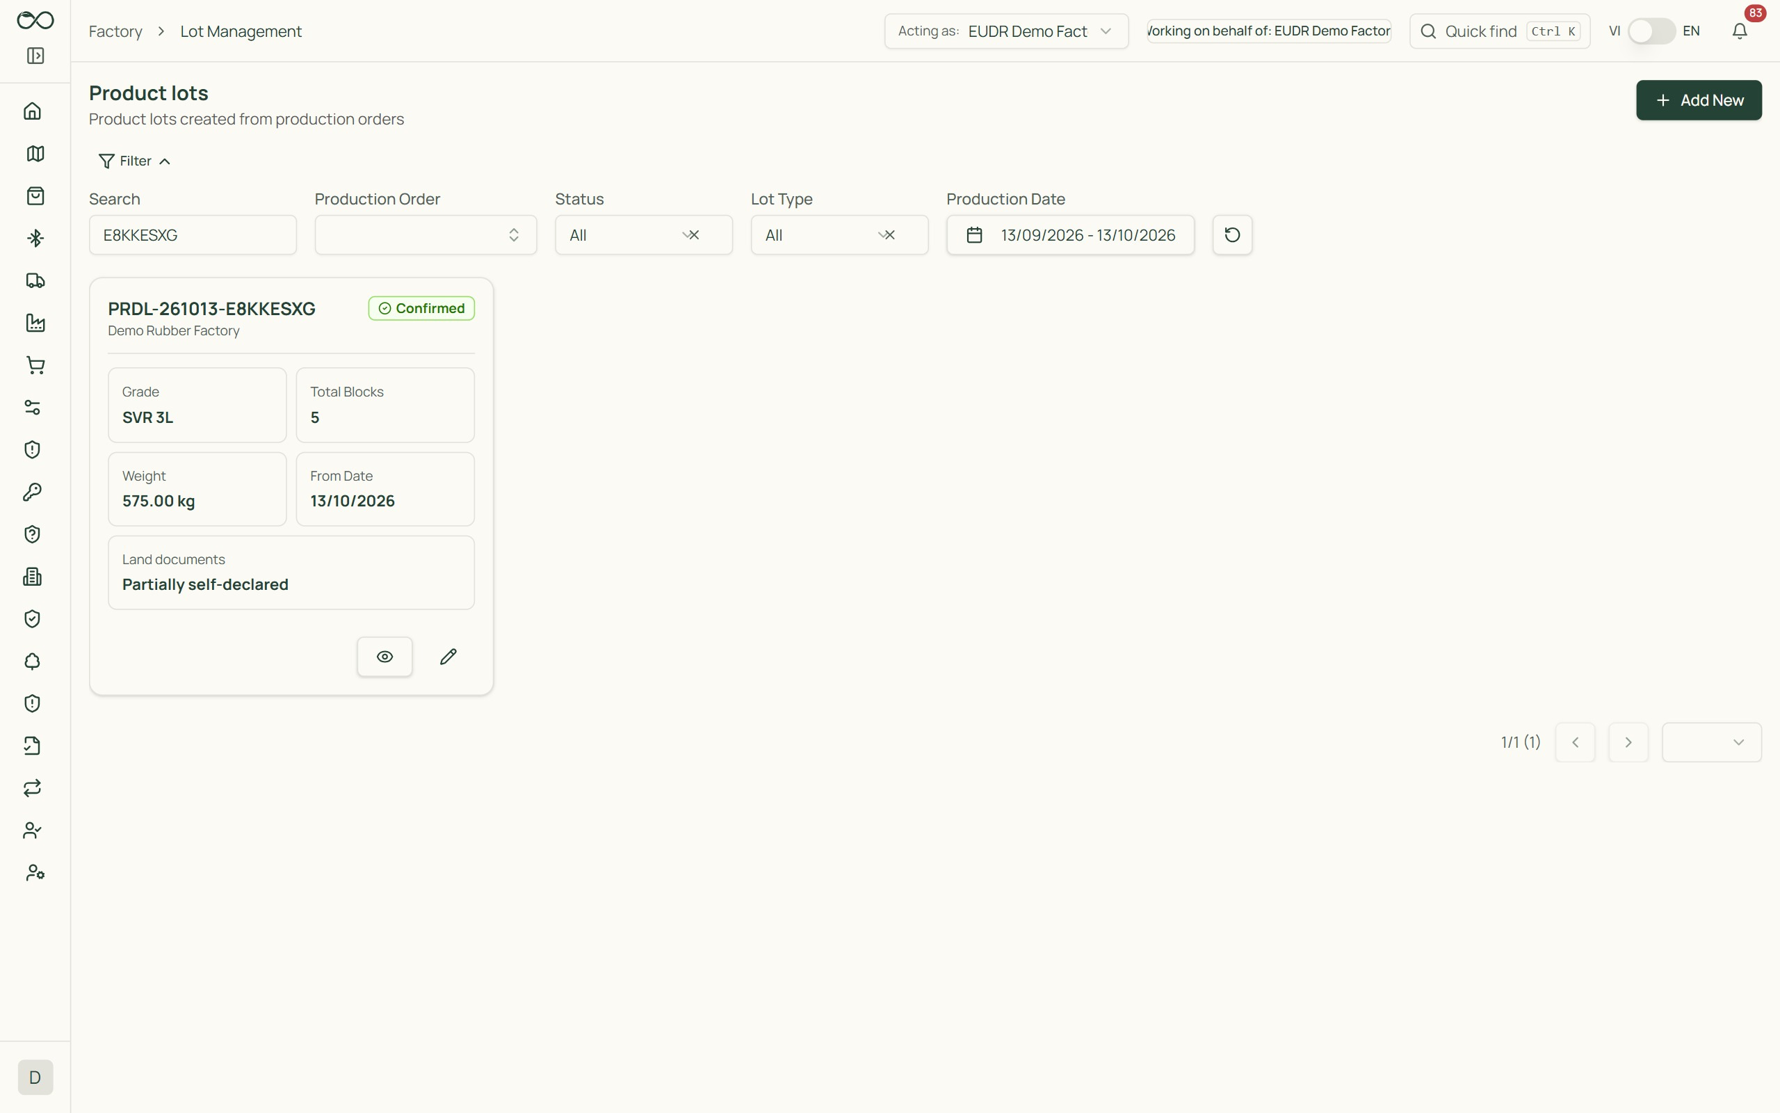Collapse the Filter section

[x=135, y=161]
